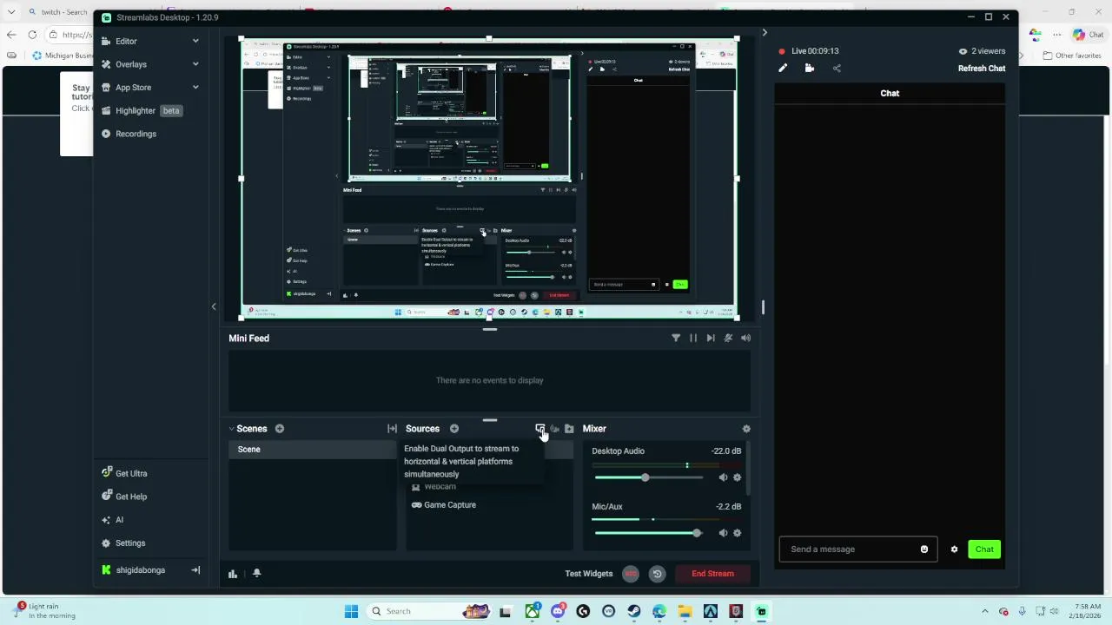
Task: Click the stream preview display
Action: [x=489, y=179]
